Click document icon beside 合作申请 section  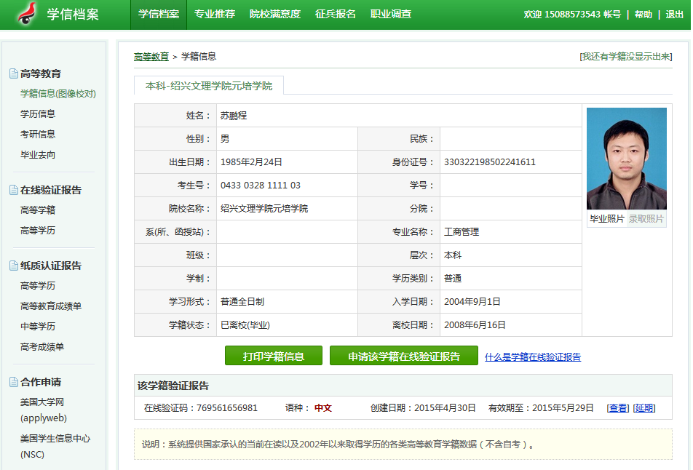click(13, 382)
